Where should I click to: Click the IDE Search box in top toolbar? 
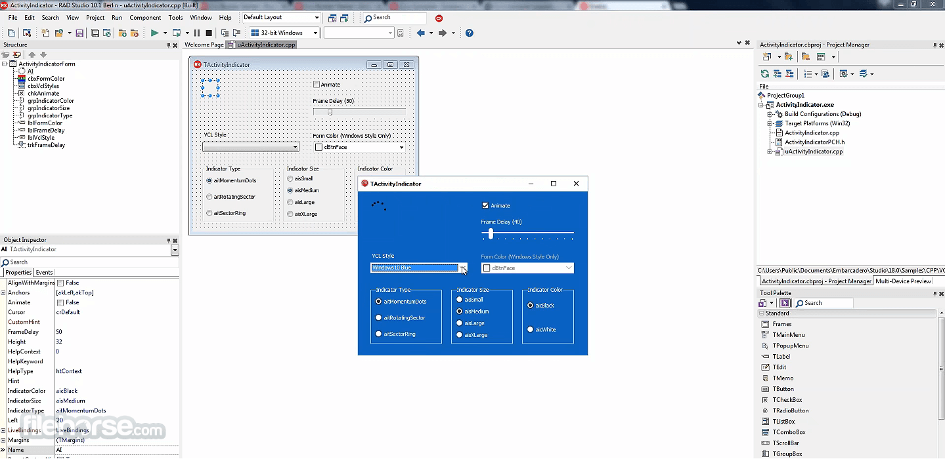[x=394, y=18]
